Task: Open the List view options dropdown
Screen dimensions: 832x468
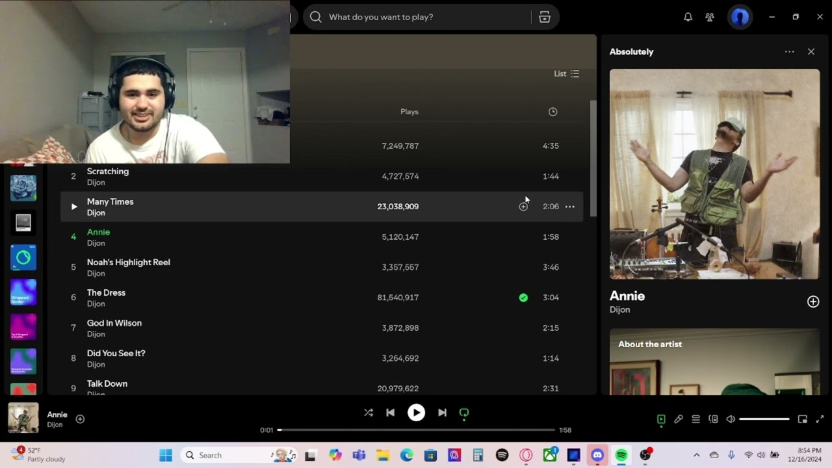Action: click(566, 73)
